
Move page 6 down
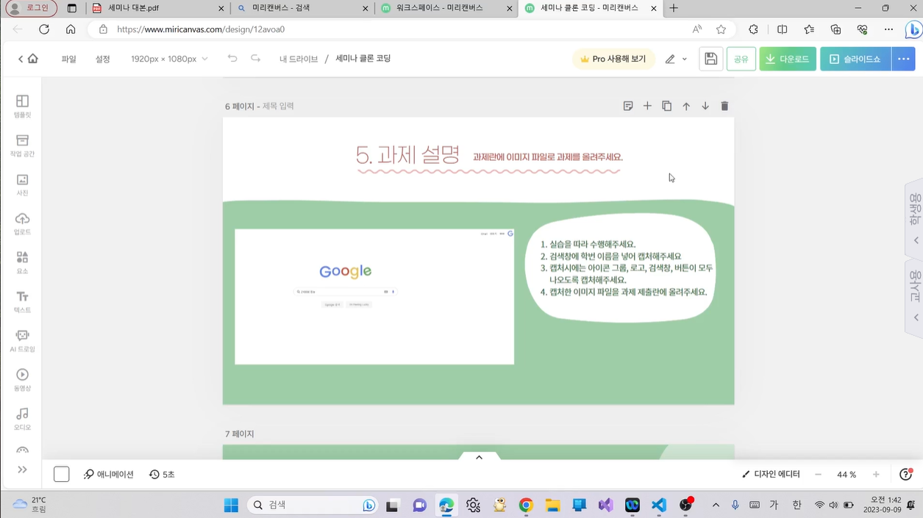(x=705, y=106)
